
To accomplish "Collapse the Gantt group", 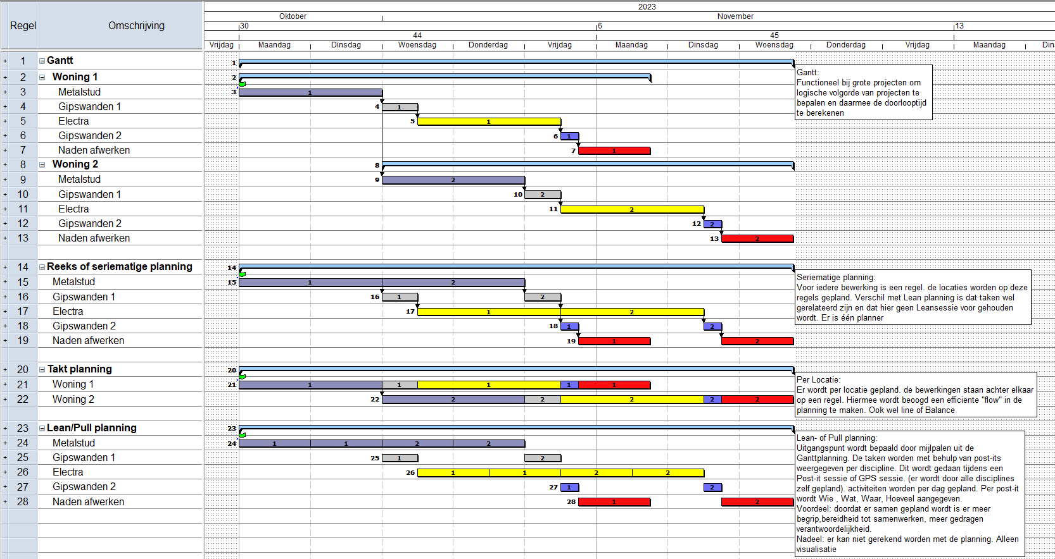I will point(42,61).
